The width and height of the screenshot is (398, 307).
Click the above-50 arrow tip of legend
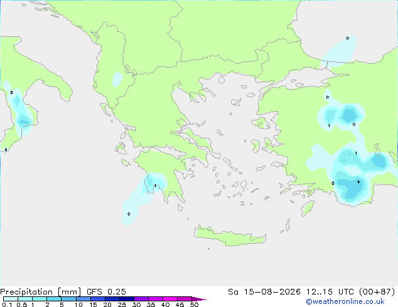click(199, 299)
